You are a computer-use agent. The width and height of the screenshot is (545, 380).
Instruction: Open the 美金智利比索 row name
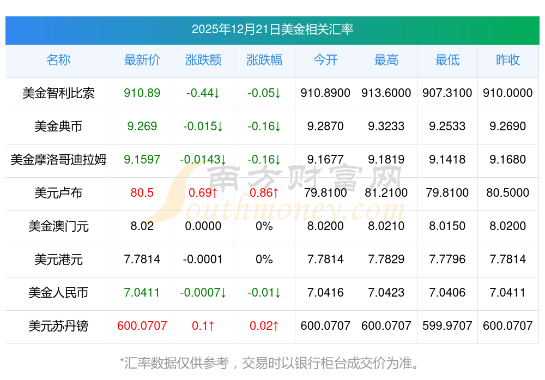point(58,93)
